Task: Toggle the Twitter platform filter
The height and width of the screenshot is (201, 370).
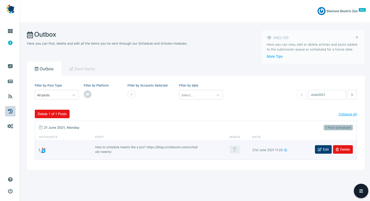Action: coord(88,94)
